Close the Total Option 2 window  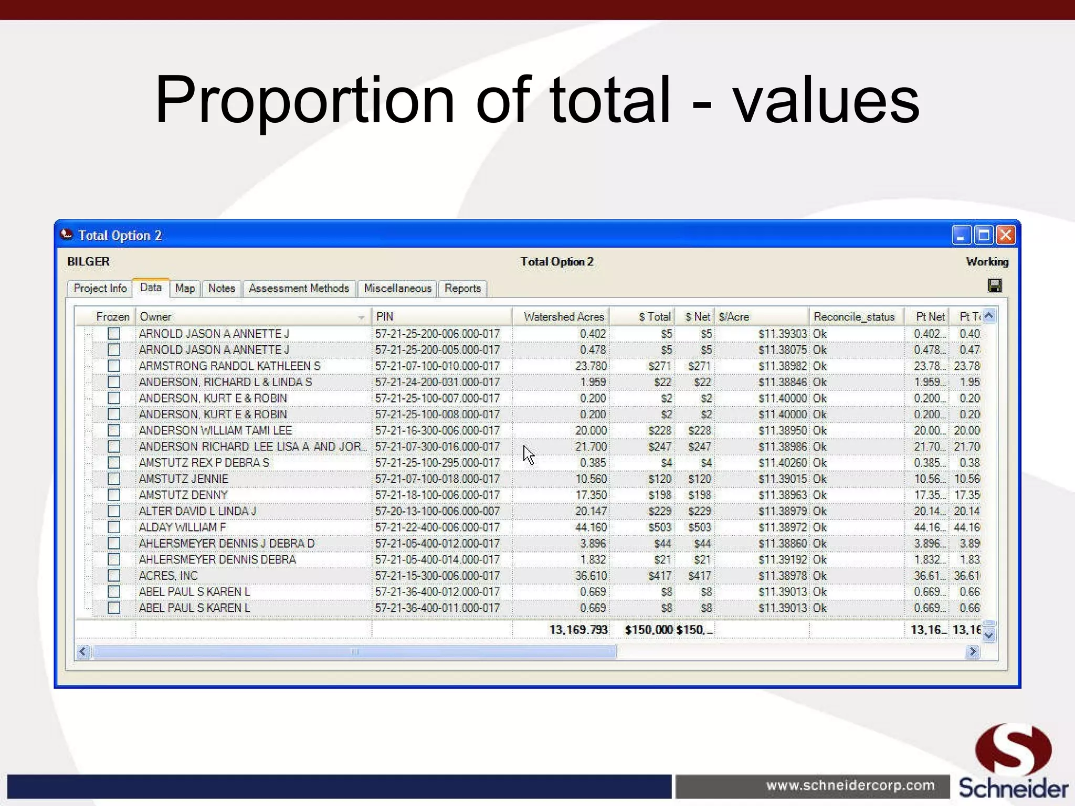point(1006,235)
